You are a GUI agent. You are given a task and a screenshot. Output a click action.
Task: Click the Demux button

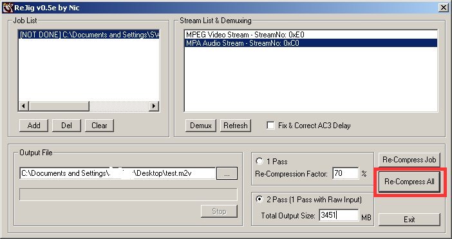coord(201,126)
